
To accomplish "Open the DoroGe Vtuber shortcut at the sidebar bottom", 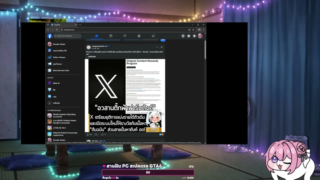I will pos(57,140).
